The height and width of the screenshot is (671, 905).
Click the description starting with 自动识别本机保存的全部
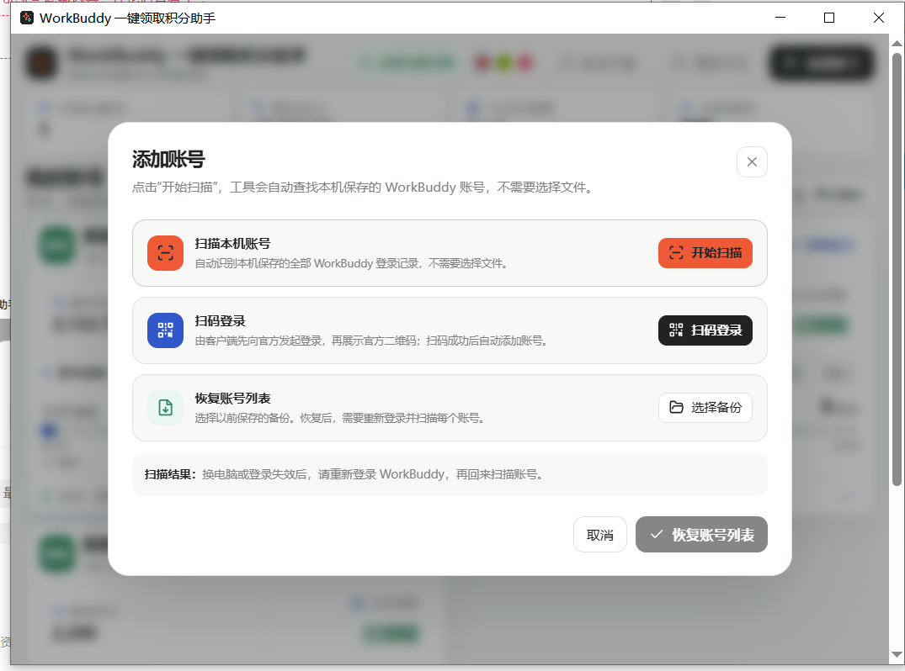click(351, 263)
